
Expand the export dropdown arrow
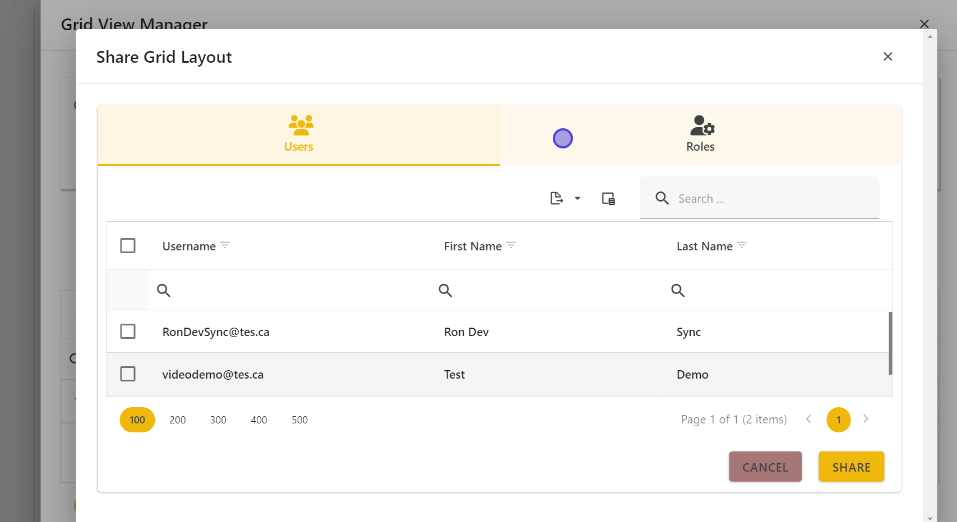pyautogui.click(x=577, y=198)
